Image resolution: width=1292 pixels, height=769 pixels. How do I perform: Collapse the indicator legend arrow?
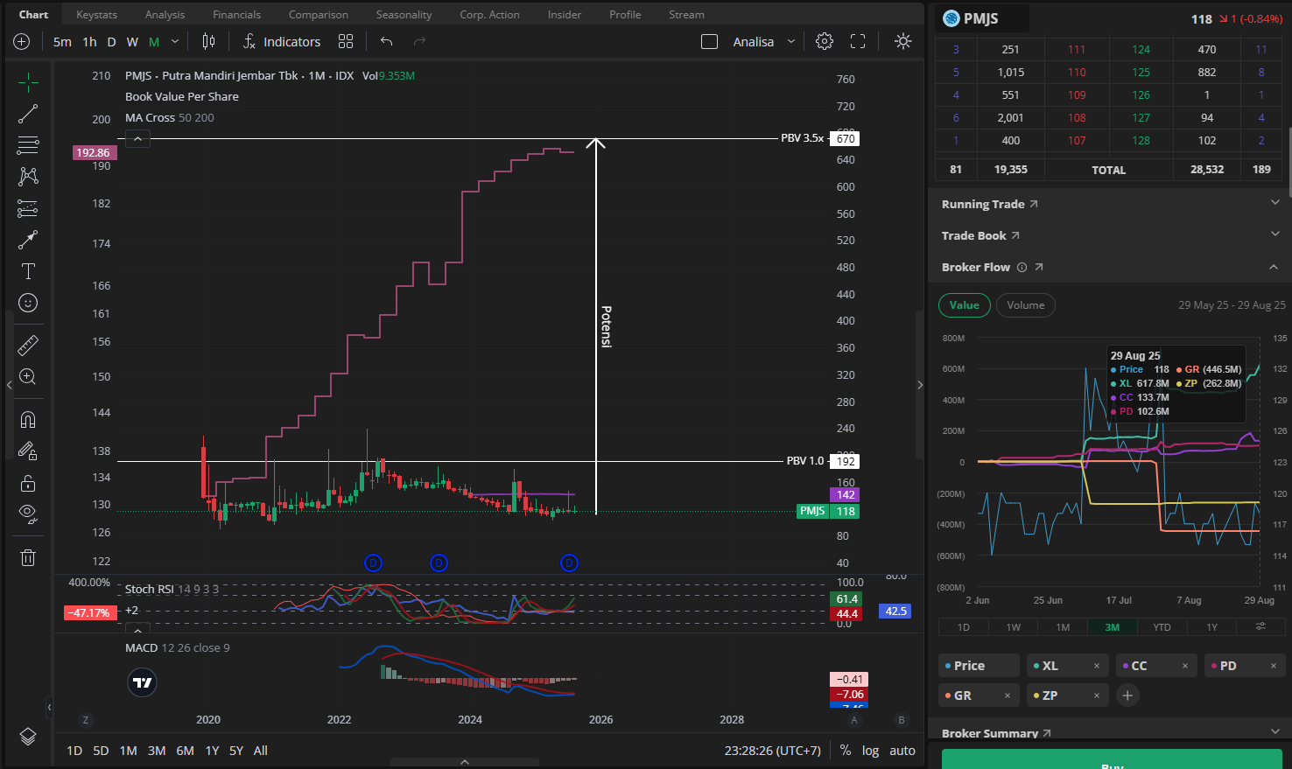[137, 139]
